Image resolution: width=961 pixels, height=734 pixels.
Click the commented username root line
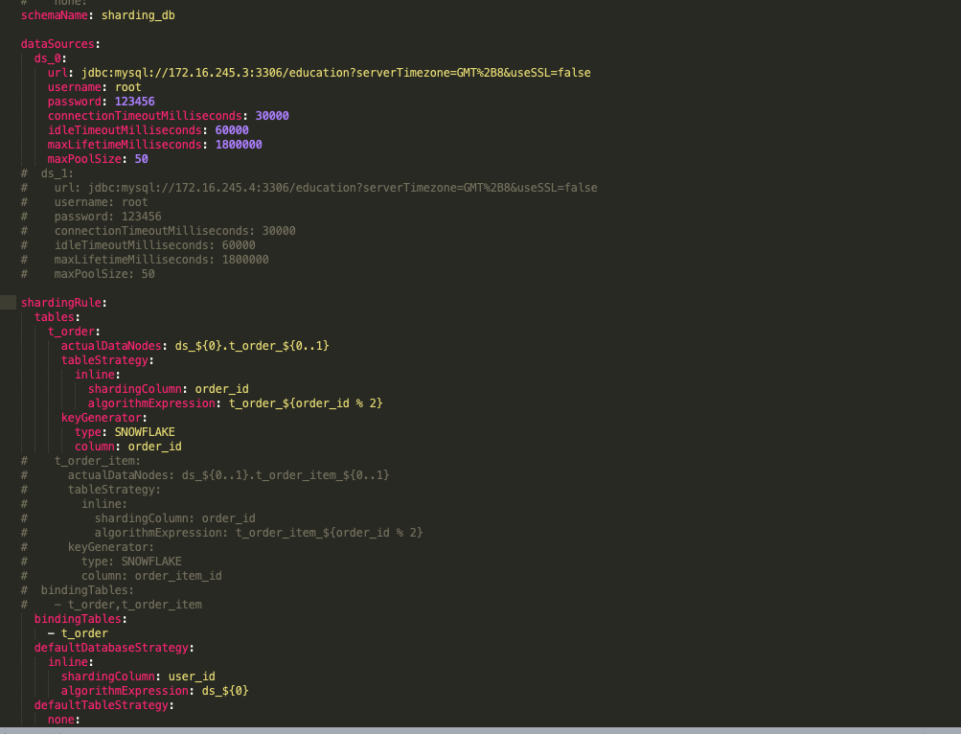click(x=84, y=202)
